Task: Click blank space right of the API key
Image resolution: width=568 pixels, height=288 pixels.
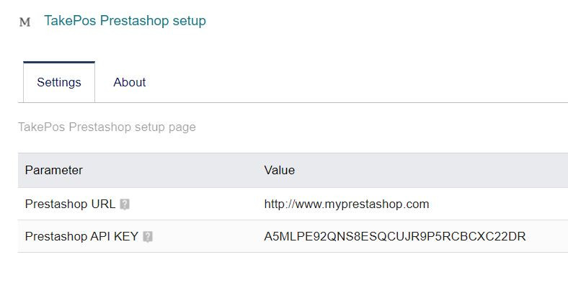Action: pos(546,236)
